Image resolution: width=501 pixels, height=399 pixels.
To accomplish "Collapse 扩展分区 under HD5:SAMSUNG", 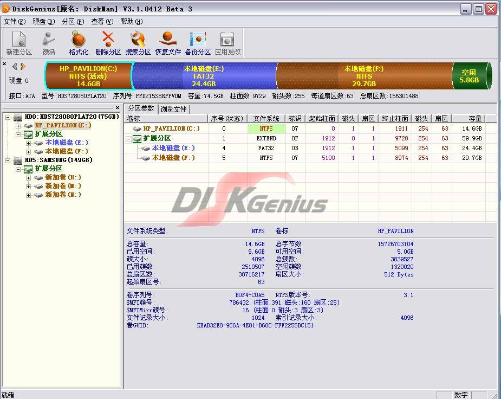I will (x=18, y=169).
